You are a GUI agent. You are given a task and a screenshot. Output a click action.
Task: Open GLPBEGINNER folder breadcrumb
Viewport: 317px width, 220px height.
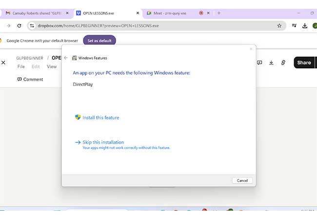30,58
